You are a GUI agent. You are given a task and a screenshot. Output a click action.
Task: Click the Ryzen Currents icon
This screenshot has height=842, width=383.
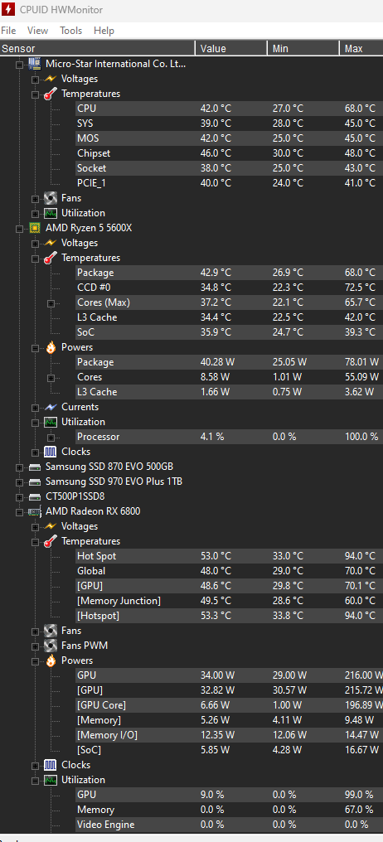pyautogui.click(x=51, y=407)
